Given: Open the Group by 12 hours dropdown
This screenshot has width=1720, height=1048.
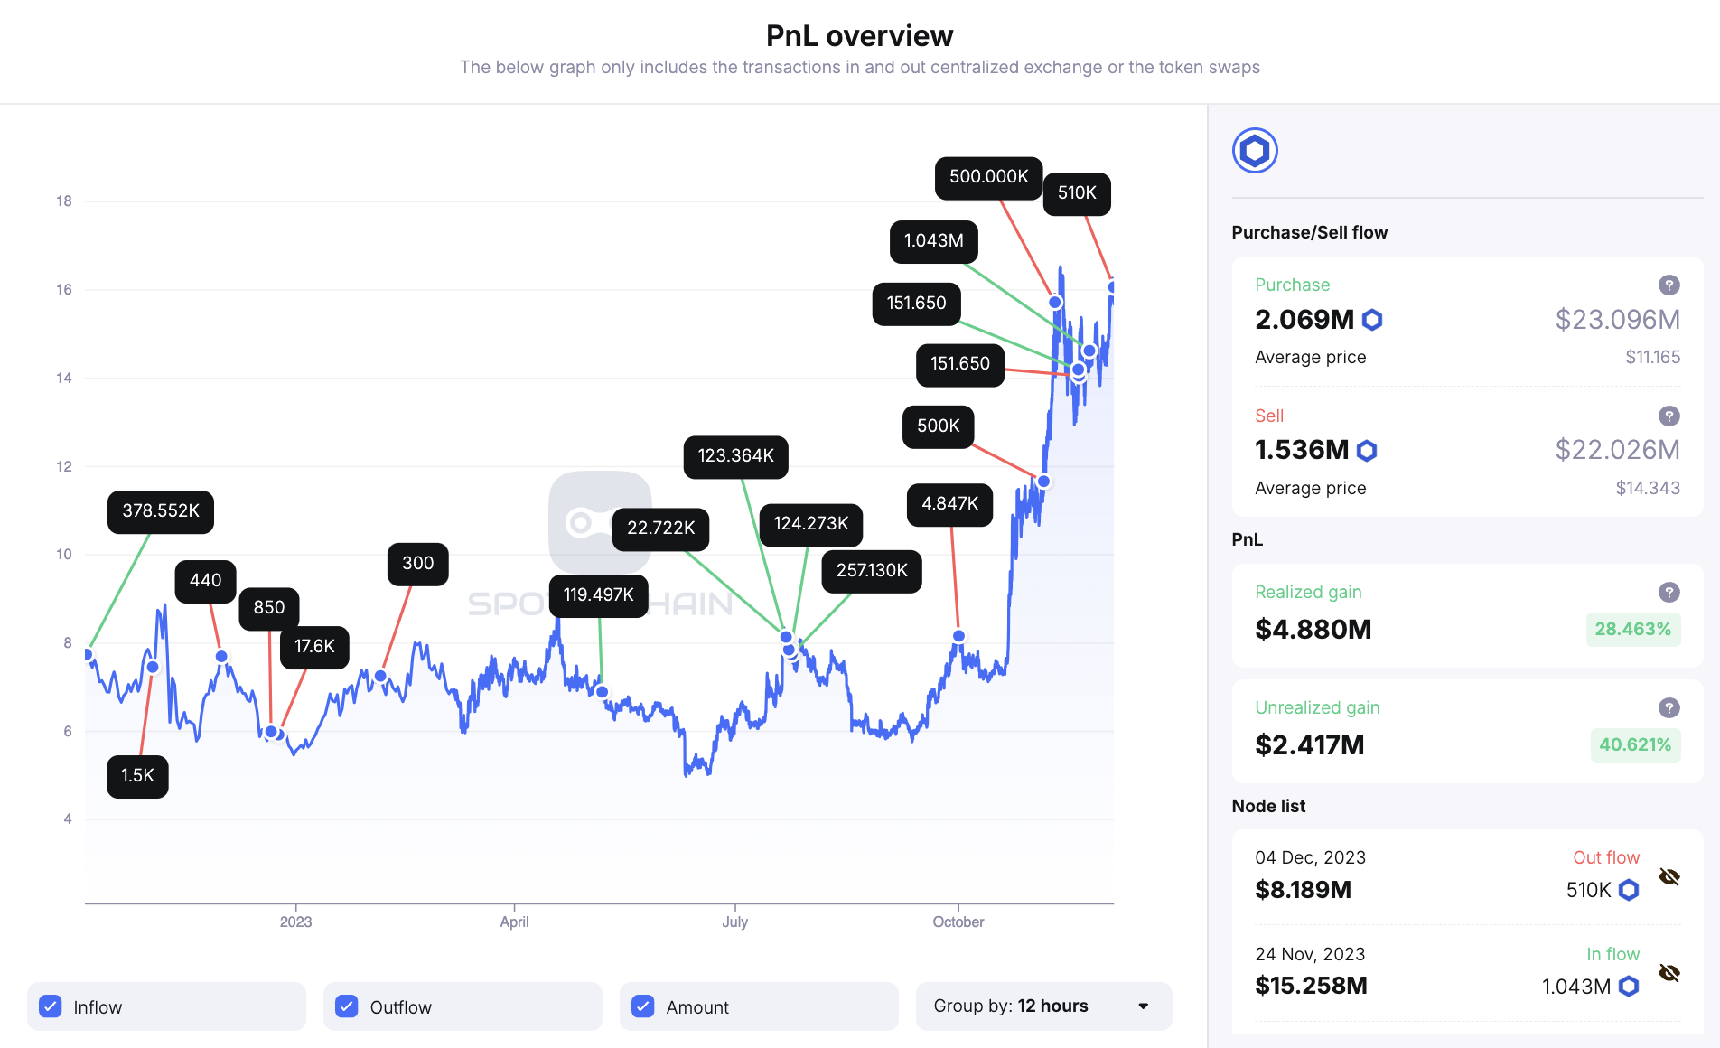Looking at the screenshot, I should click(x=1042, y=1006).
